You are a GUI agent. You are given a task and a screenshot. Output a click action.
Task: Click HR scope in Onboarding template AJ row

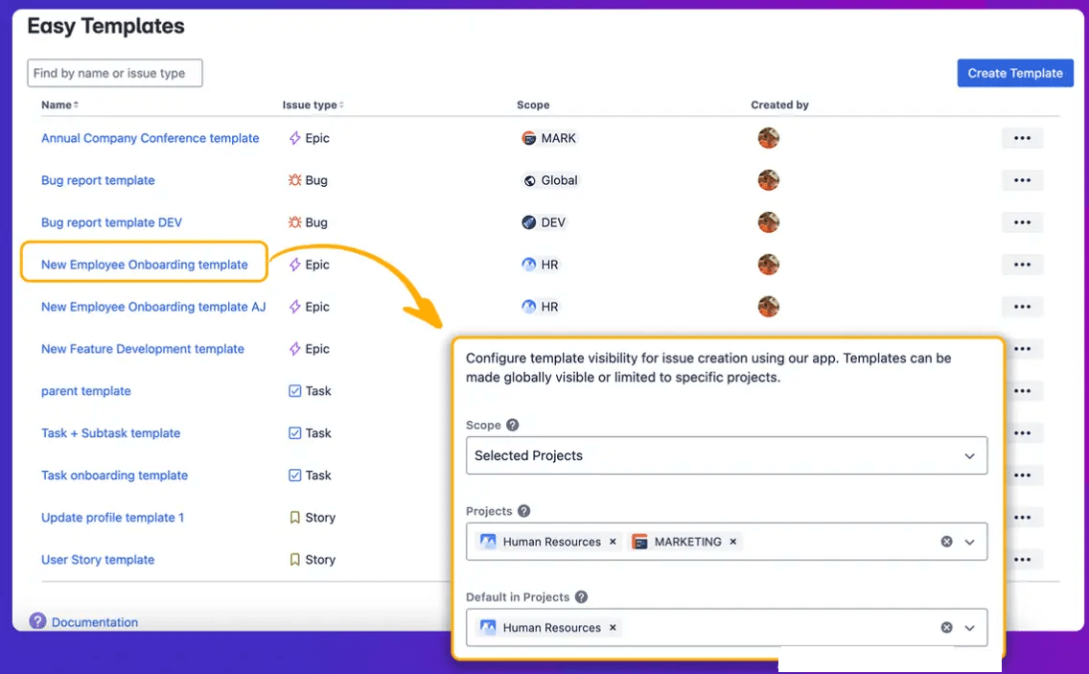coord(540,307)
